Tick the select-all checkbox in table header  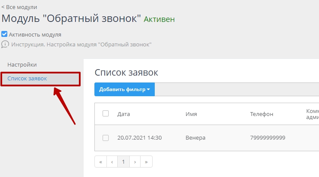pos(106,114)
